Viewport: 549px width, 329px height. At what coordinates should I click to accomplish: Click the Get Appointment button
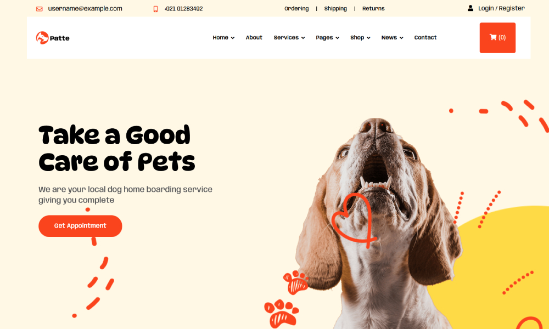[x=80, y=226]
